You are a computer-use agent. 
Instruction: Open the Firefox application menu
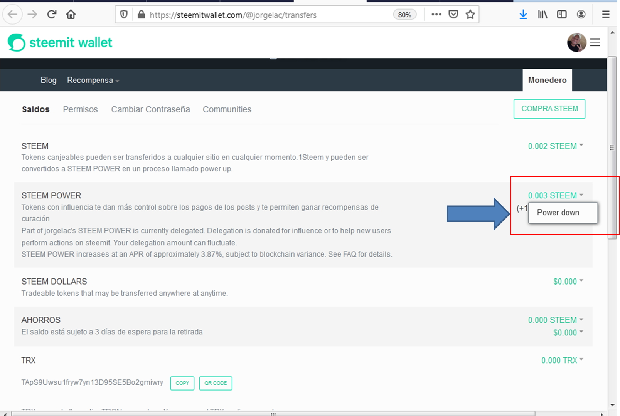tap(606, 15)
